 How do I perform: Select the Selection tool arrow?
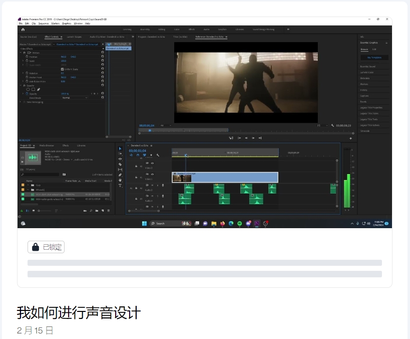click(120, 148)
